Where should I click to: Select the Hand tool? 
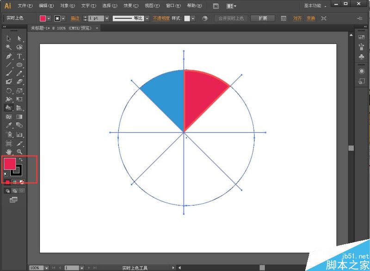coord(9,152)
